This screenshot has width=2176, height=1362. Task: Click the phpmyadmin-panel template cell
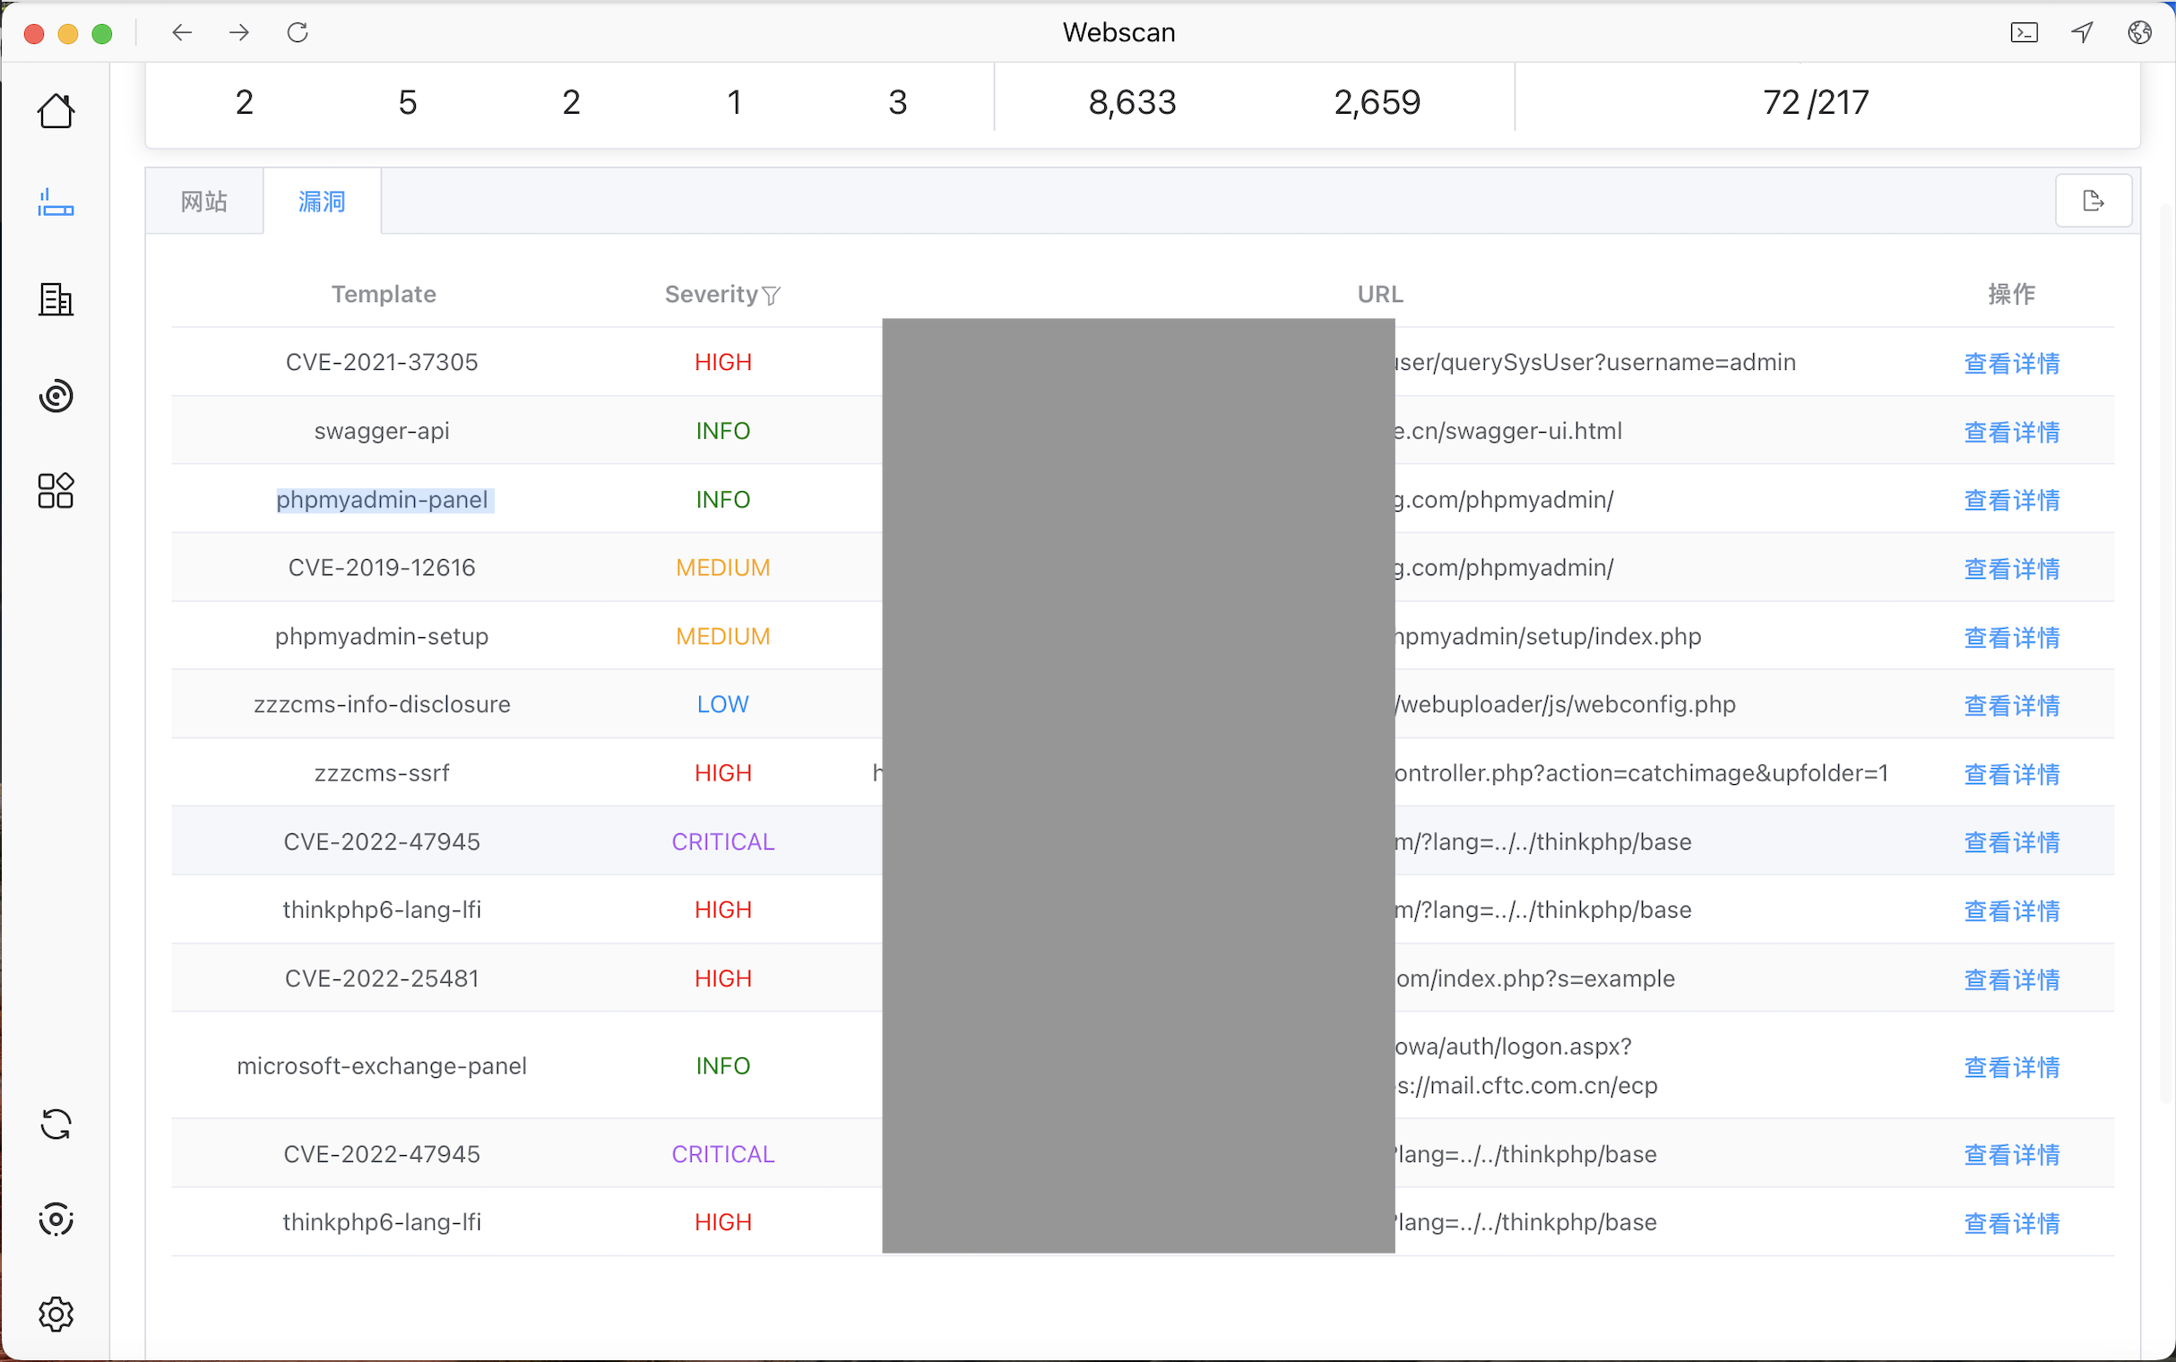click(382, 500)
